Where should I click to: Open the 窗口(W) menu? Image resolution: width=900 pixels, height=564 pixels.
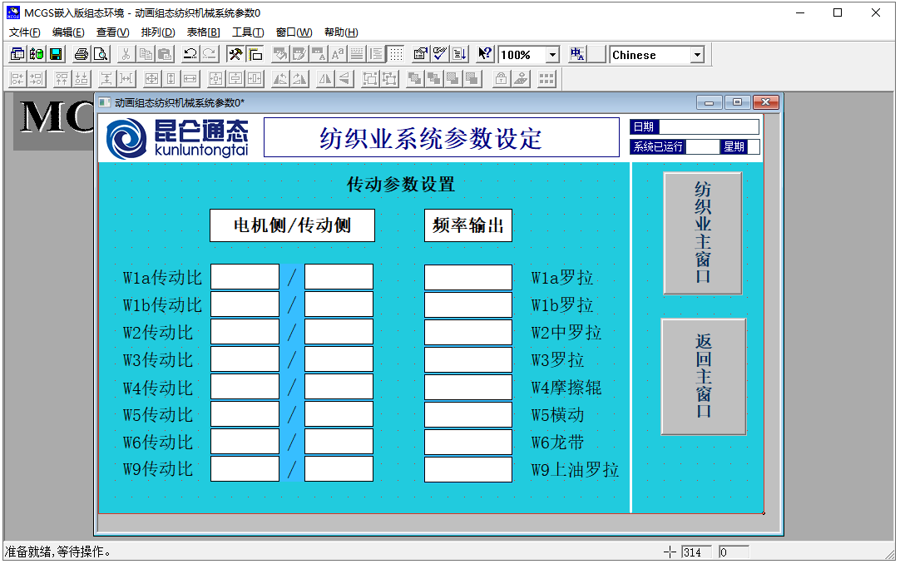(x=294, y=32)
